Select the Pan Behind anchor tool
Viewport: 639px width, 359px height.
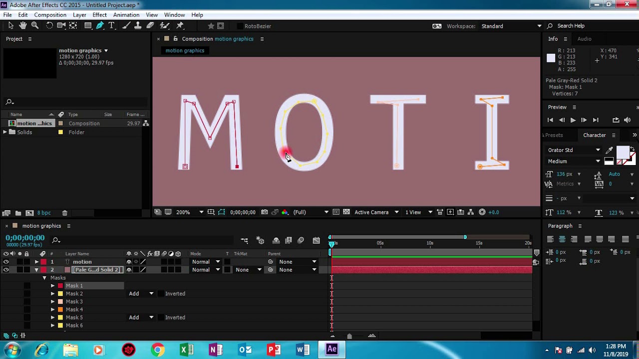tap(73, 26)
